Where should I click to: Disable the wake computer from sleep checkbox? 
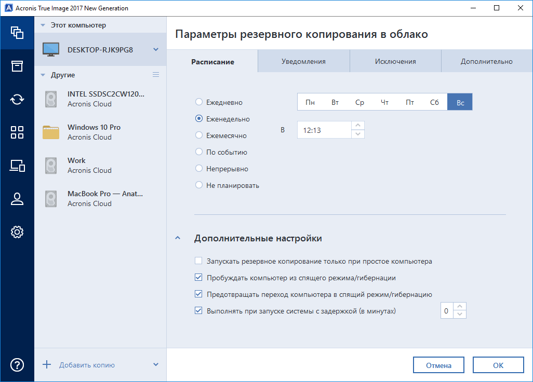pyautogui.click(x=198, y=277)
